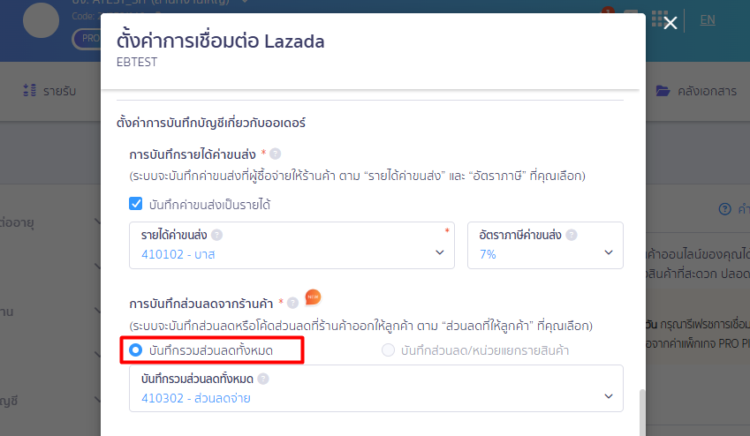
Task: Click the user avatar circle
Action: click(x=42, y=20)
